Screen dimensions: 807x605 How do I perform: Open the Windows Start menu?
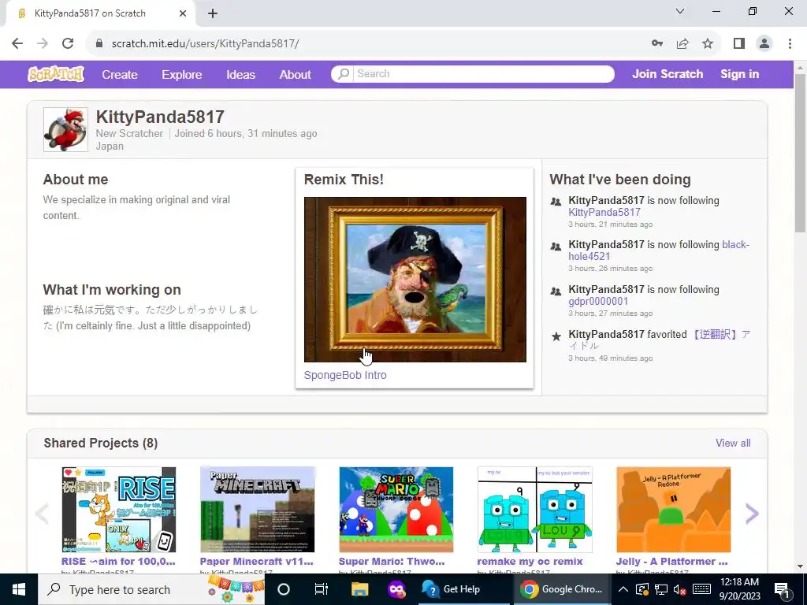click(x=19, y=589)
